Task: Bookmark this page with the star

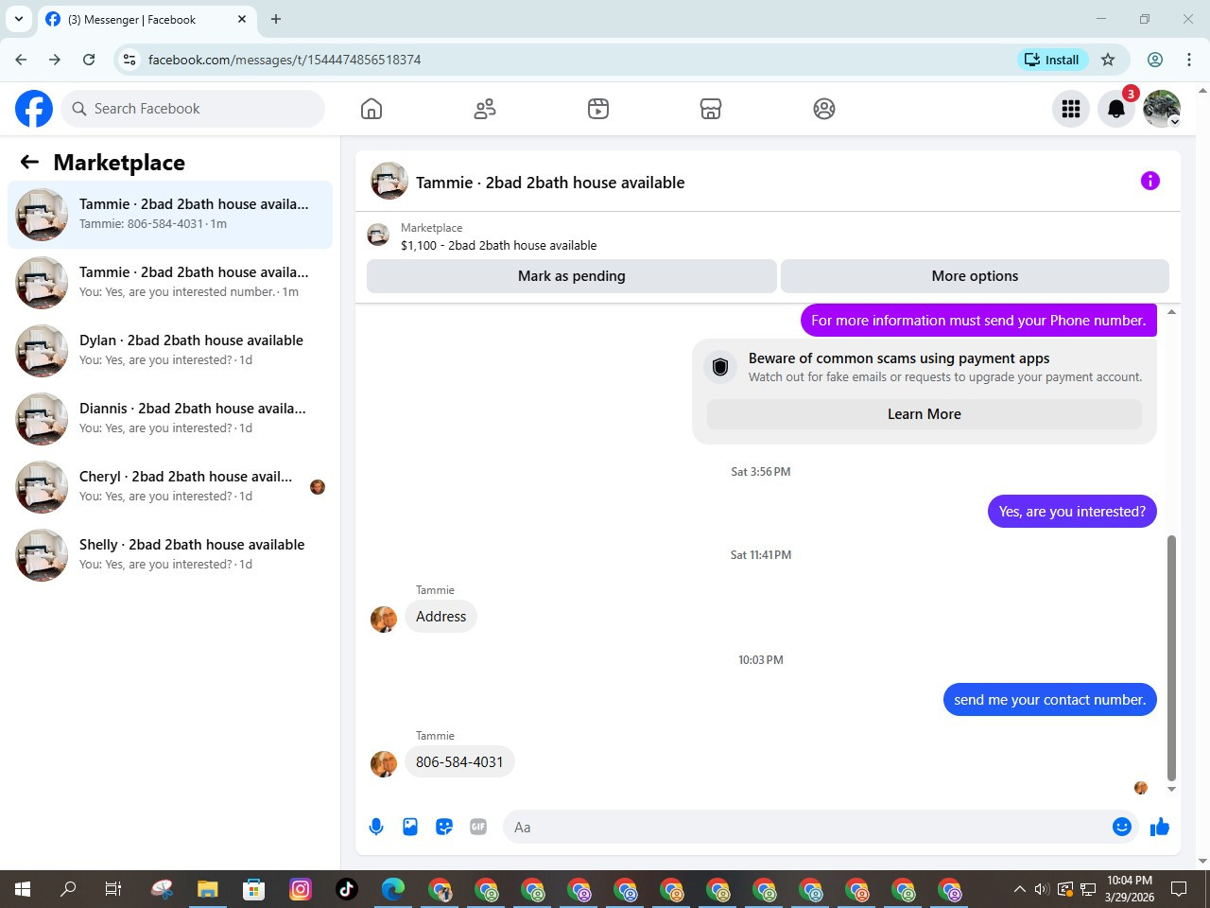Action: tap(1108, 60)
